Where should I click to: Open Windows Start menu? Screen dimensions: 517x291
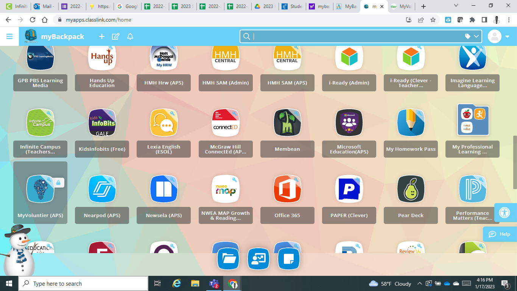9,283
